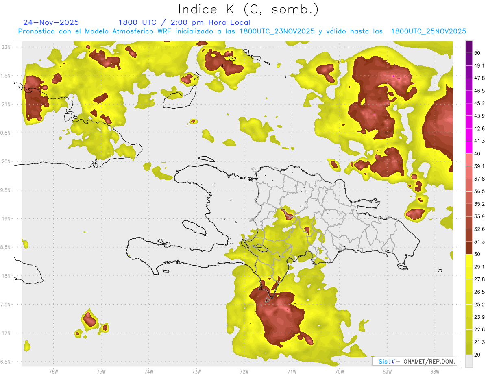
Task: Click the '75W' longitude label
Action: coord(101,371)
